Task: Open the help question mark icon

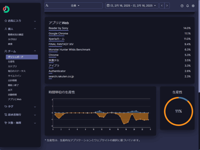Action: click(x=182, y=6)
